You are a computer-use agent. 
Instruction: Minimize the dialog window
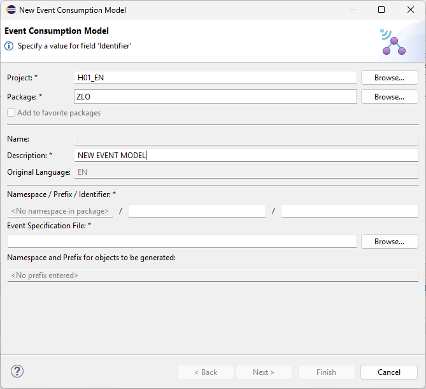click(352, 10)
